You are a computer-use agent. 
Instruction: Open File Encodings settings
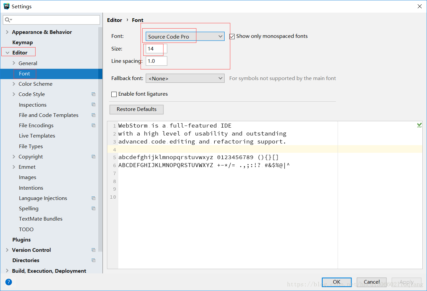pyautogui.click(x=36, y=126)
